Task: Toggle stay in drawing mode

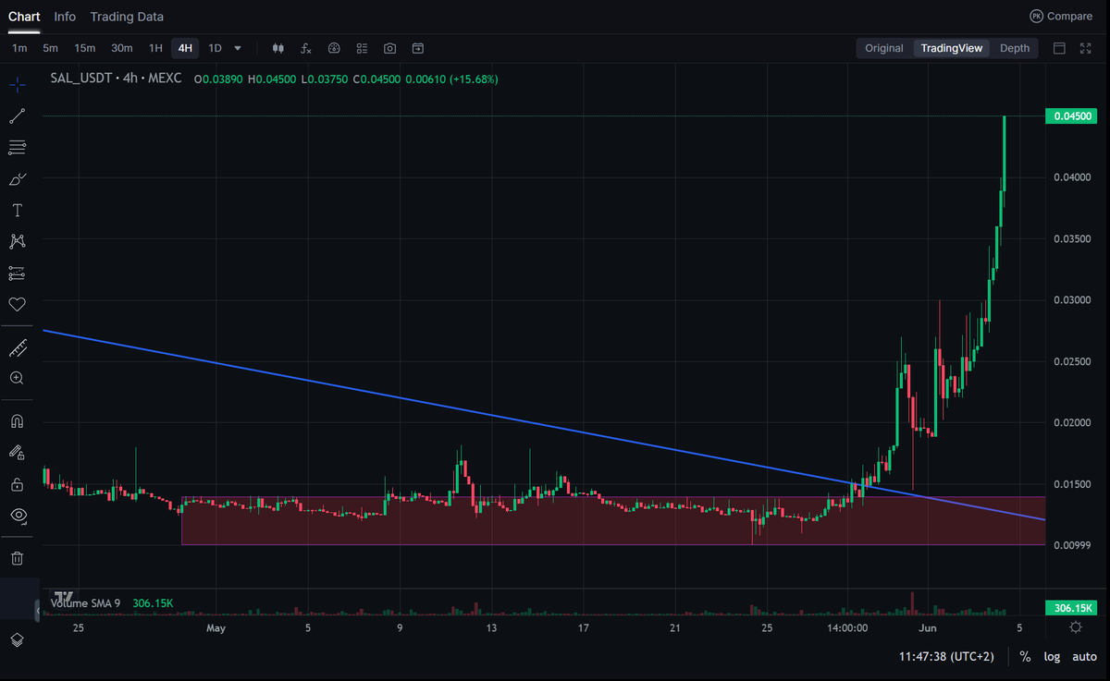Action: tap(17, 453)
